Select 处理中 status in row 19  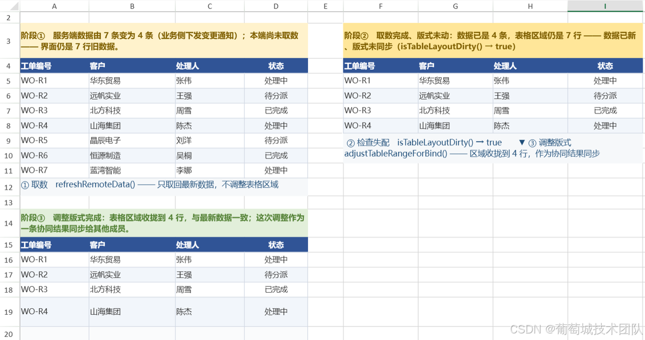pyautogui.click(x=276, y=312)
